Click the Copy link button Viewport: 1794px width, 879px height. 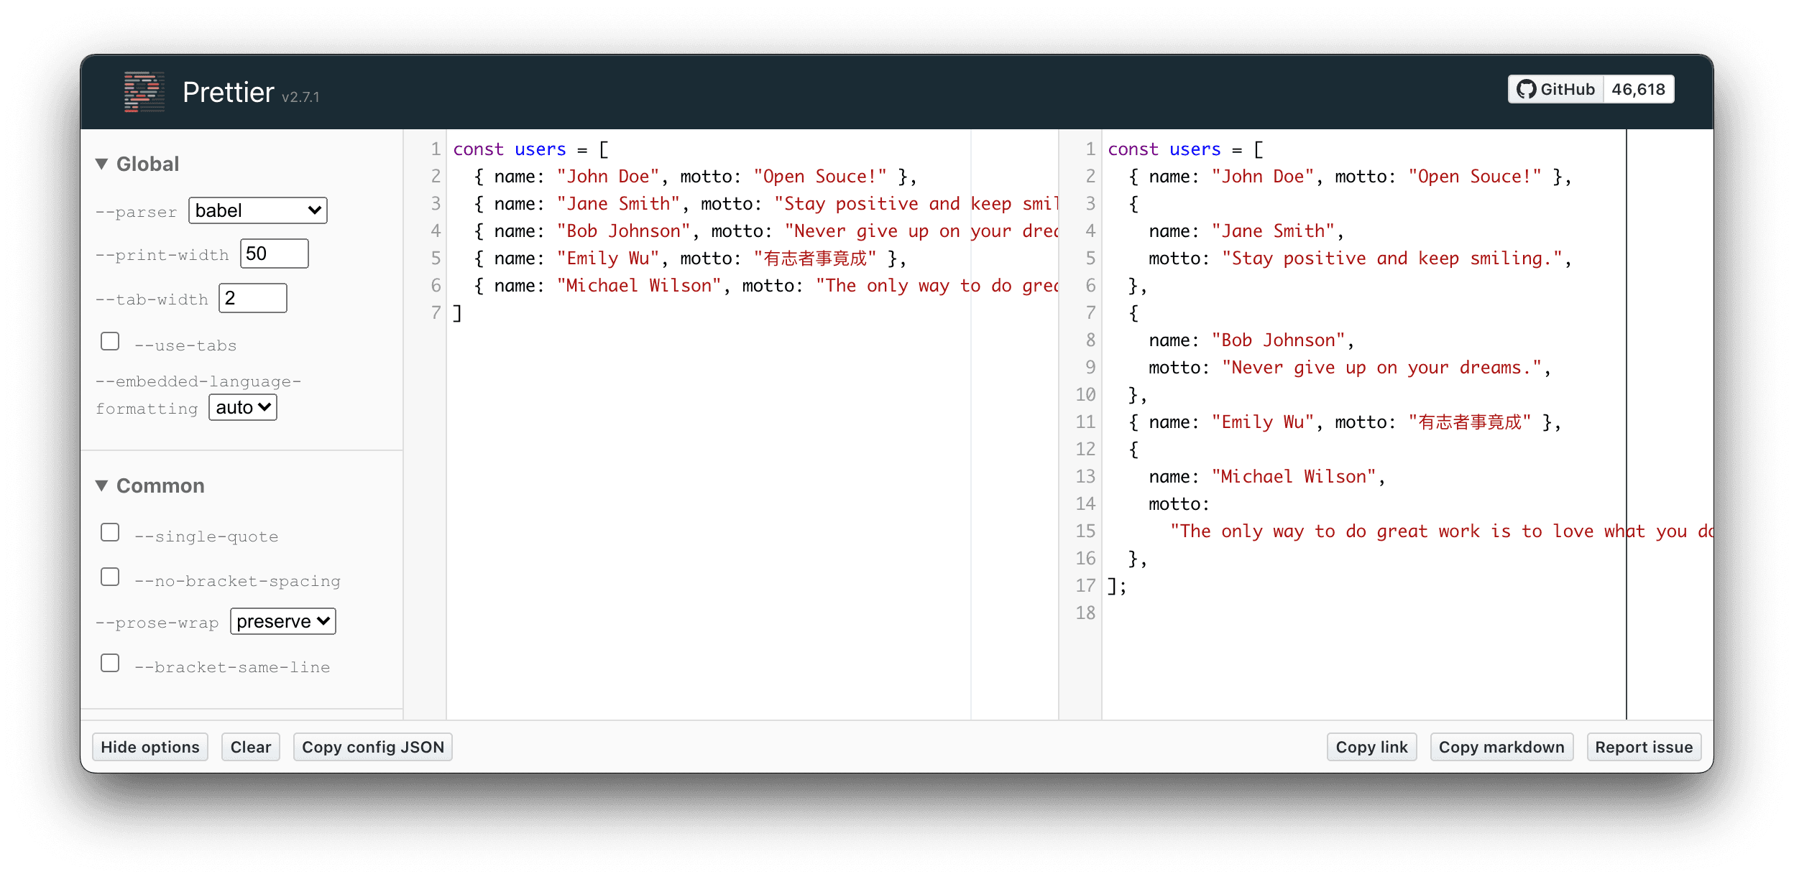pos(1371,747)
